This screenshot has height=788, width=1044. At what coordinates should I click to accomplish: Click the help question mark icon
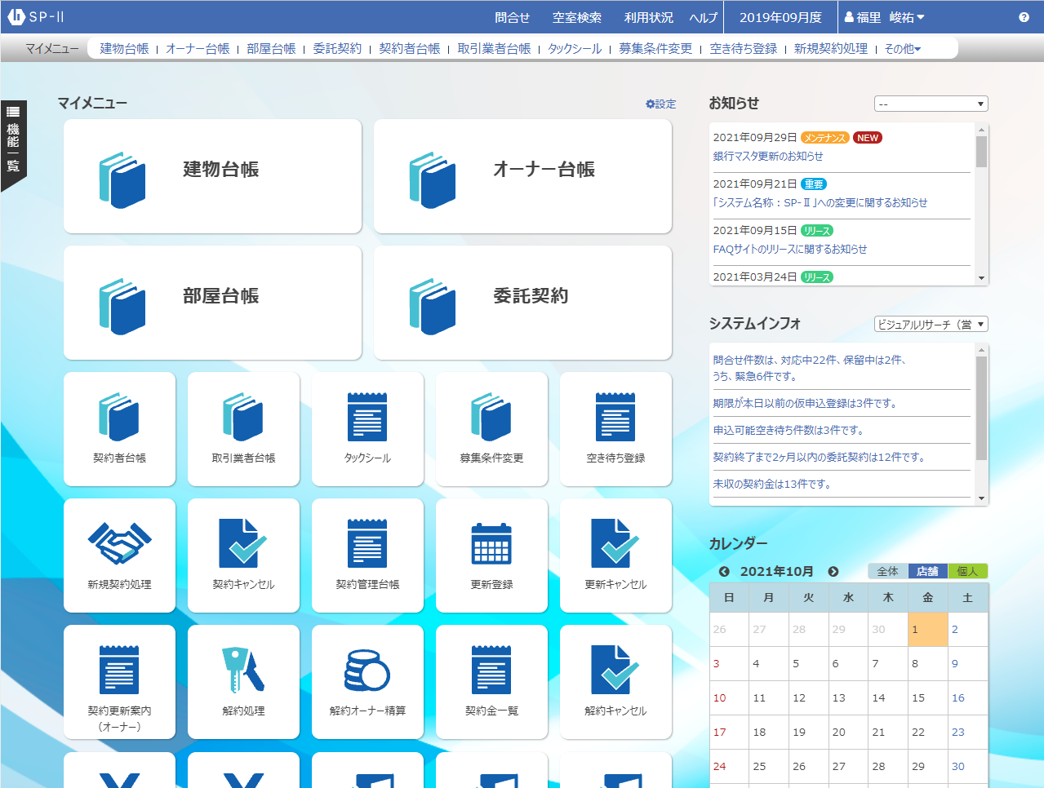pyautogui.click(x=1024, y=17)
